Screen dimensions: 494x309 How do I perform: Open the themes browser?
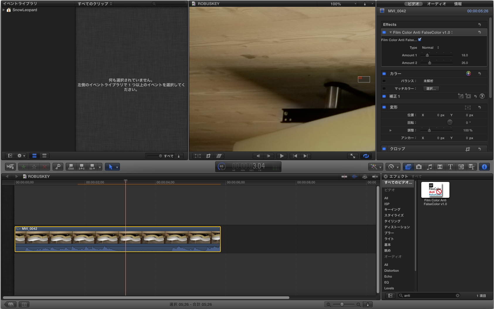point(471,167)
